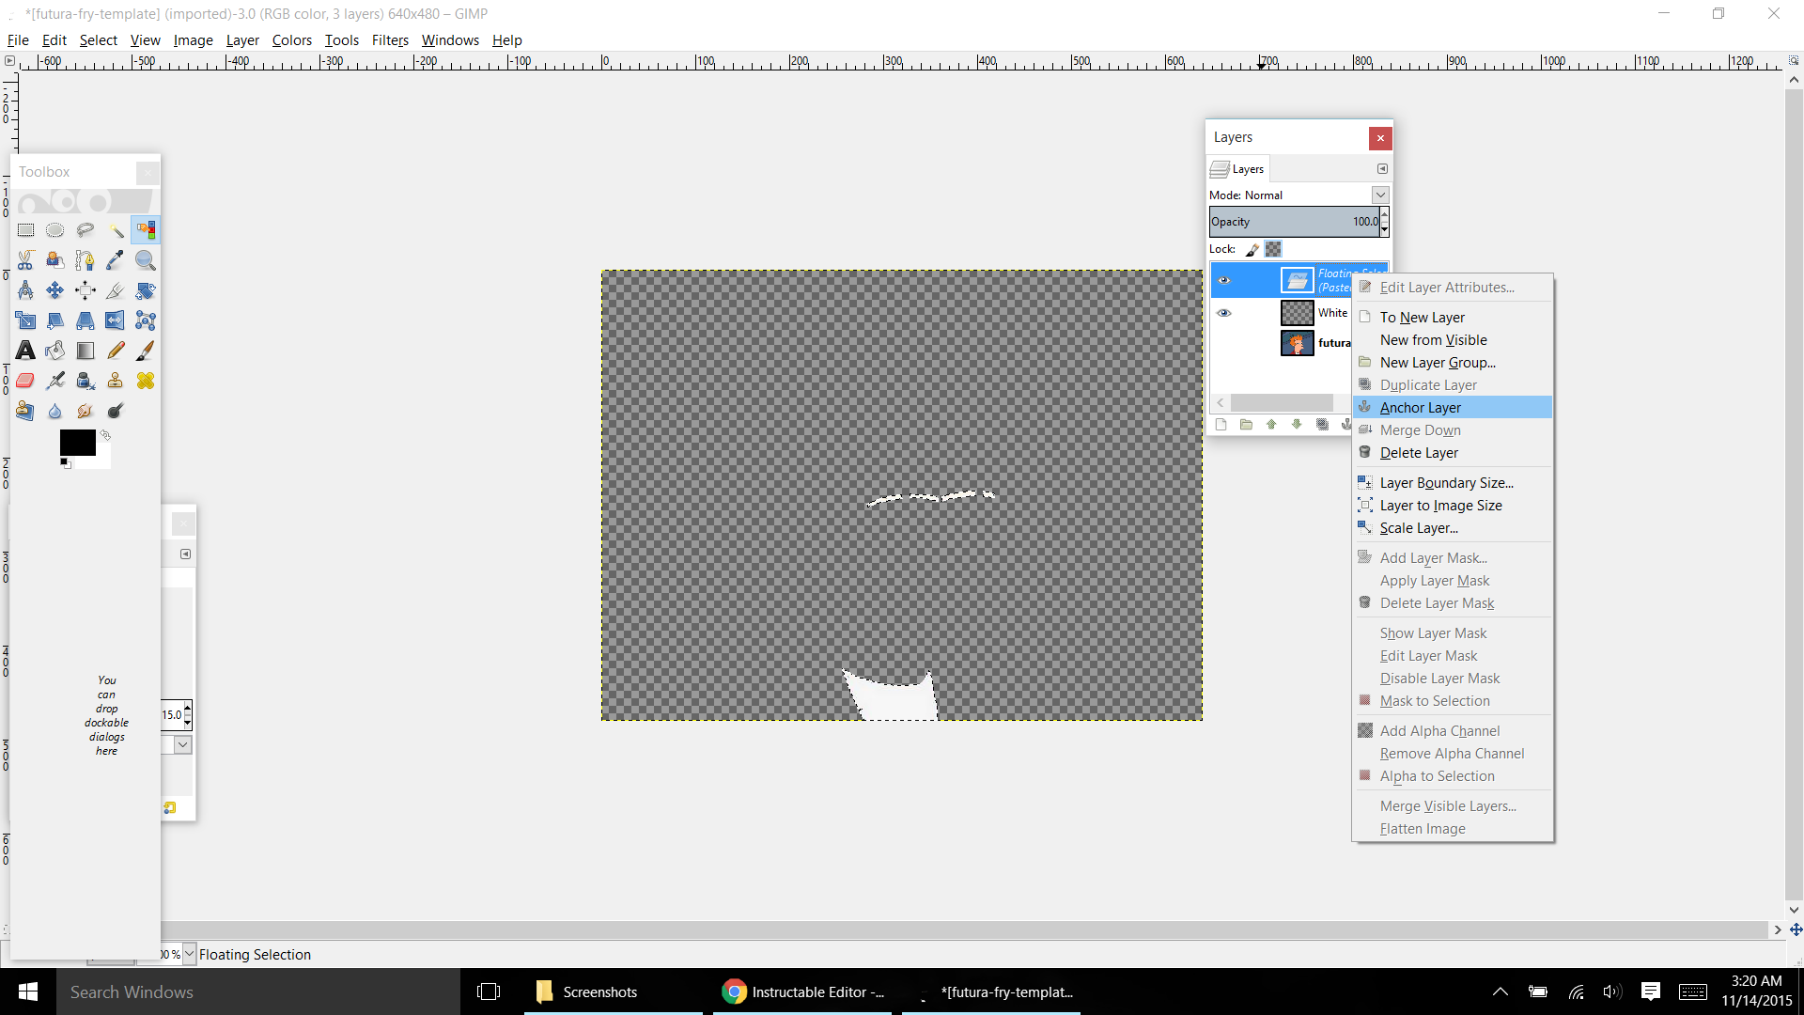Select the Airbrush tool
1804x1015 pixels.
55,381
